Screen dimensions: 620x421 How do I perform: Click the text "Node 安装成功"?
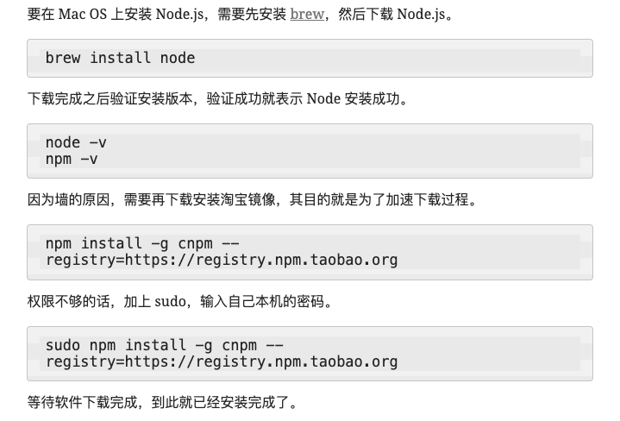[353, 98]
